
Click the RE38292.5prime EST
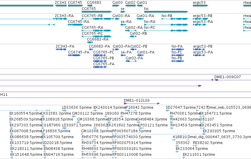[195, 145]
